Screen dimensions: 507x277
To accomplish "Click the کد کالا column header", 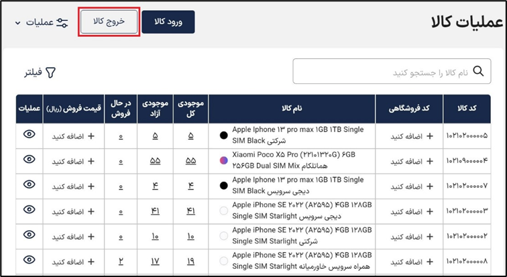I will click(x=467, y=109).
